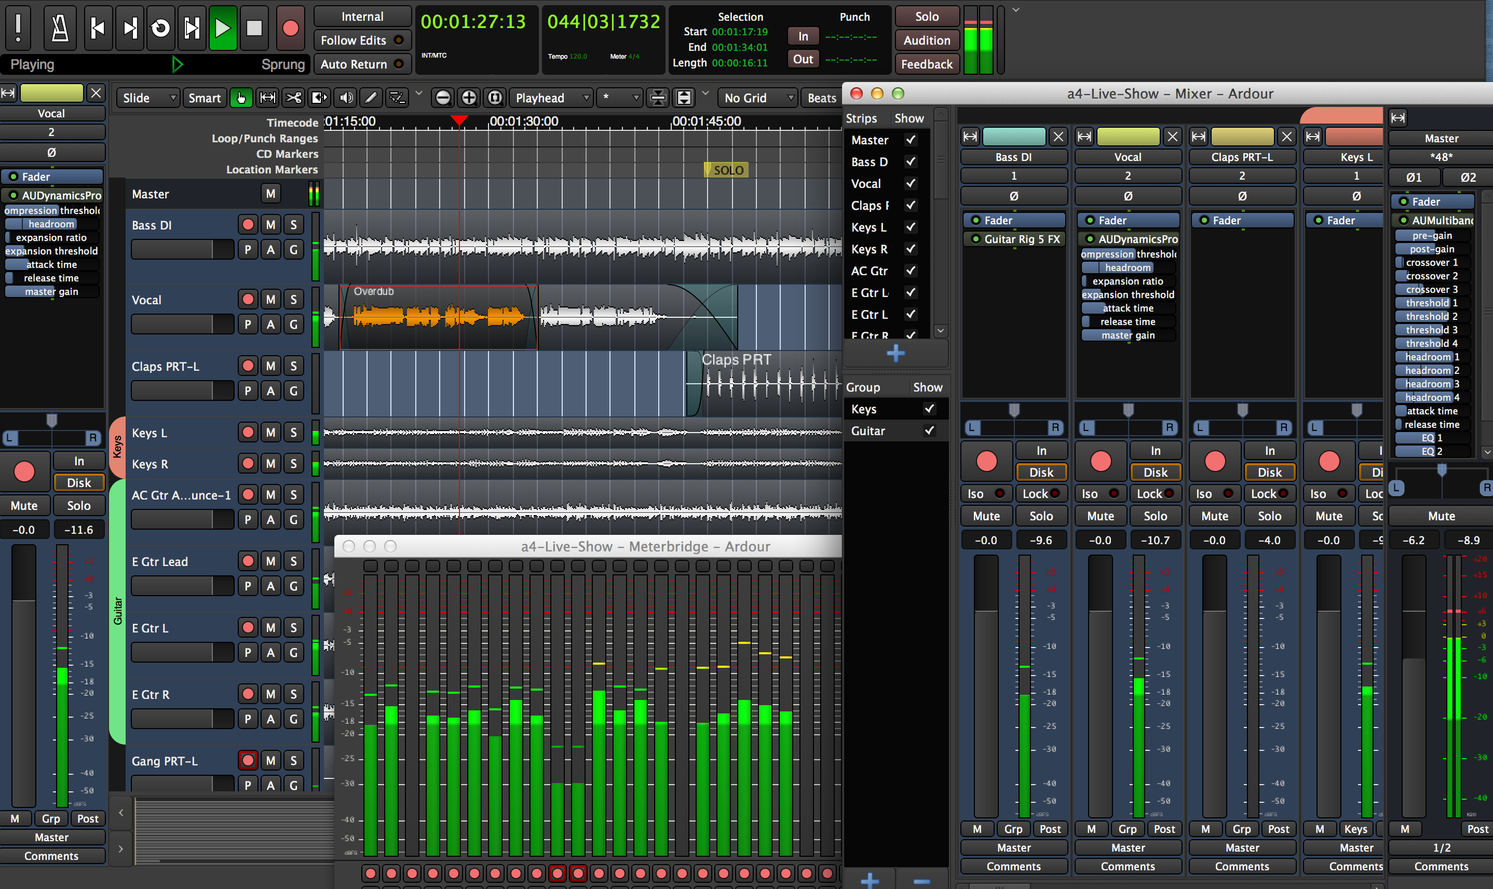Click the Solo button on Vocal mixer strip
This screenshot has width=1493, height=889.
pos(1153,517)
